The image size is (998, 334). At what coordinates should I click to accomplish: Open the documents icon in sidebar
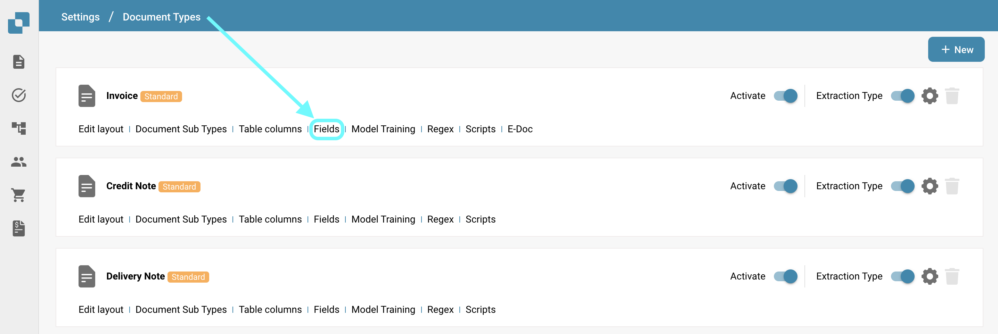(x=19, y=61)
